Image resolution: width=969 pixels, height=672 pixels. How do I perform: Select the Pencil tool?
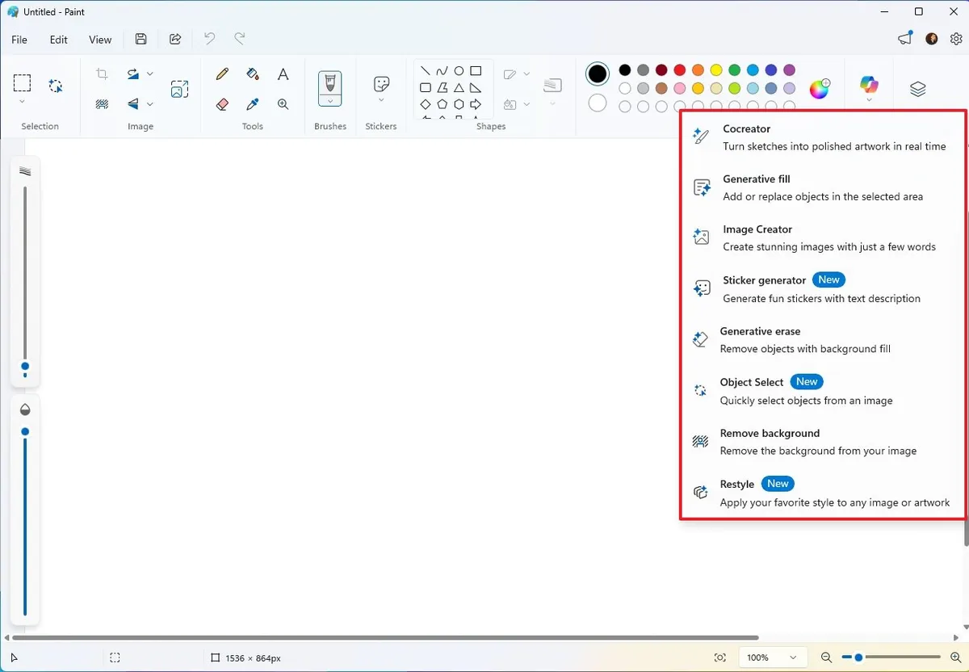click(x=222, y=73)
